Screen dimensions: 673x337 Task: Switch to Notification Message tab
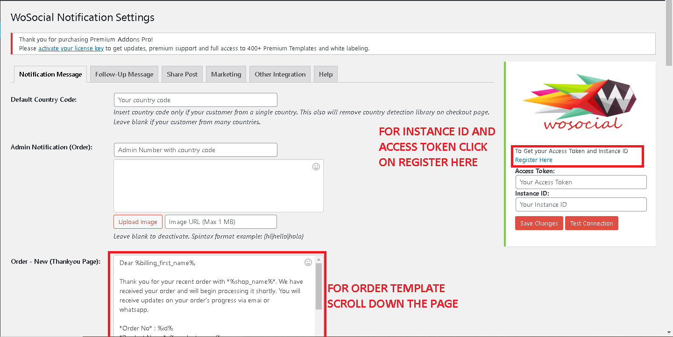(x=50, y=74)
